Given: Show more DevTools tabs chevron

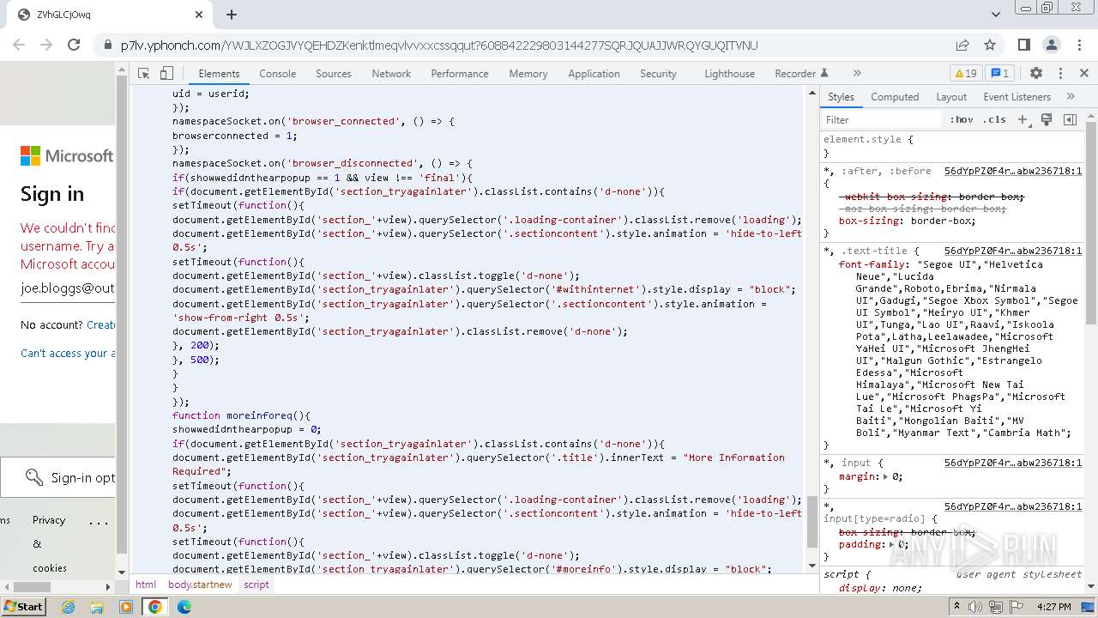Looking at the screenshot, I should click(856, 74).
